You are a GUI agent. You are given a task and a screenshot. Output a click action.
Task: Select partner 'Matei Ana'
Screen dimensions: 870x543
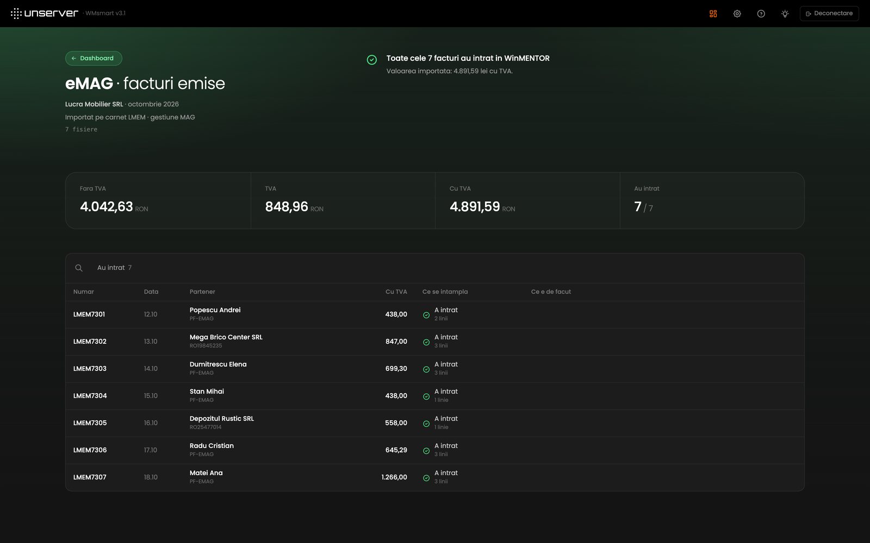pyautogui.click(x=206, y=473)
